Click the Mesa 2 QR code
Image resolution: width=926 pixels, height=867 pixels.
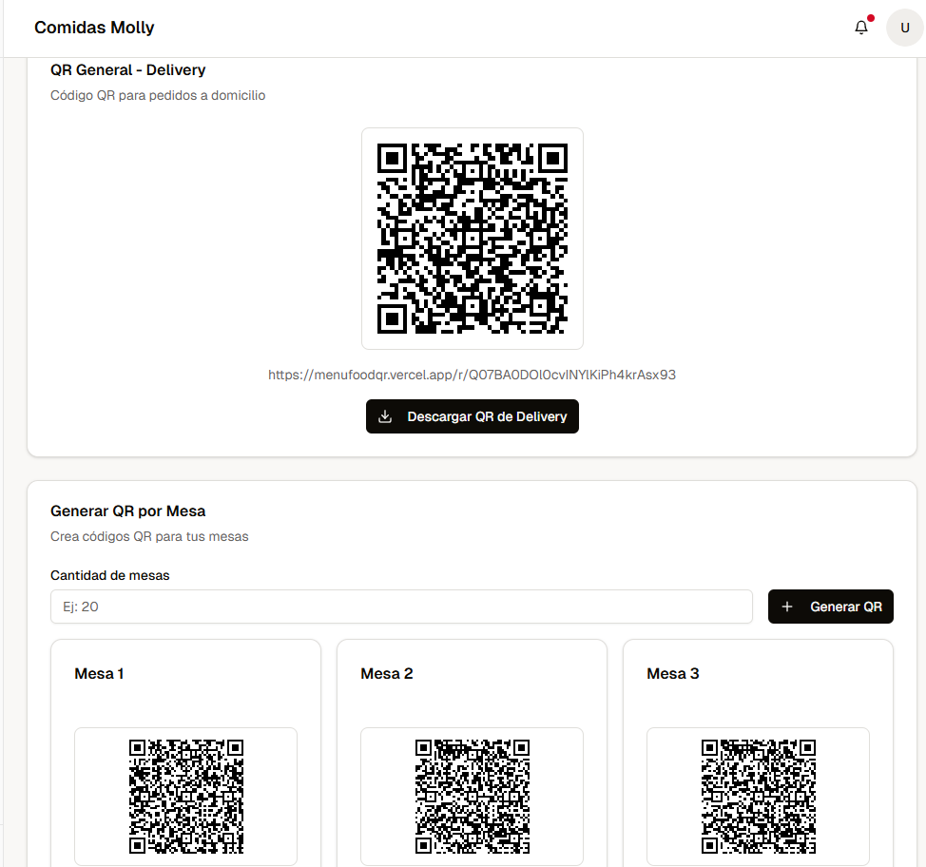472,797
